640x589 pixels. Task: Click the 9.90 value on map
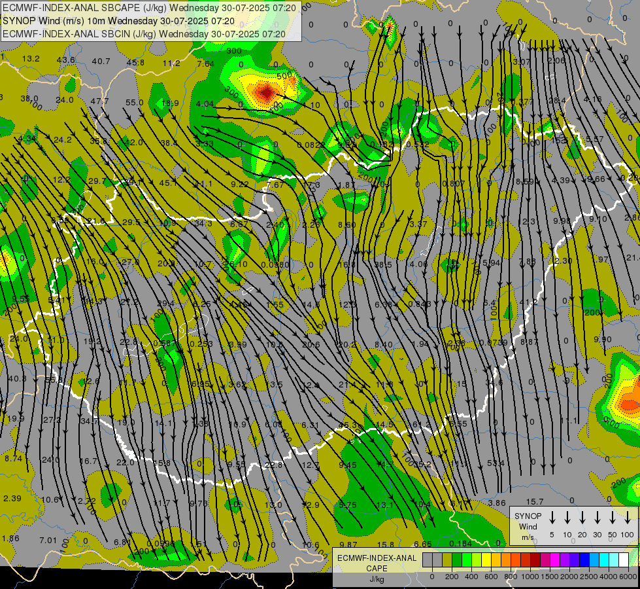(x=603, y=339)
